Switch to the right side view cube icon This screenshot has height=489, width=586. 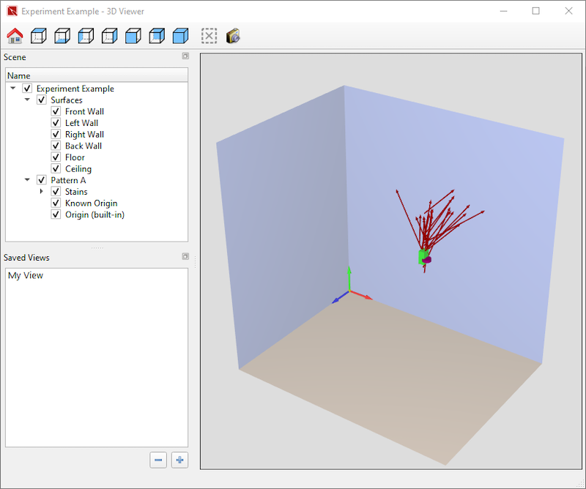click(109, 37)
